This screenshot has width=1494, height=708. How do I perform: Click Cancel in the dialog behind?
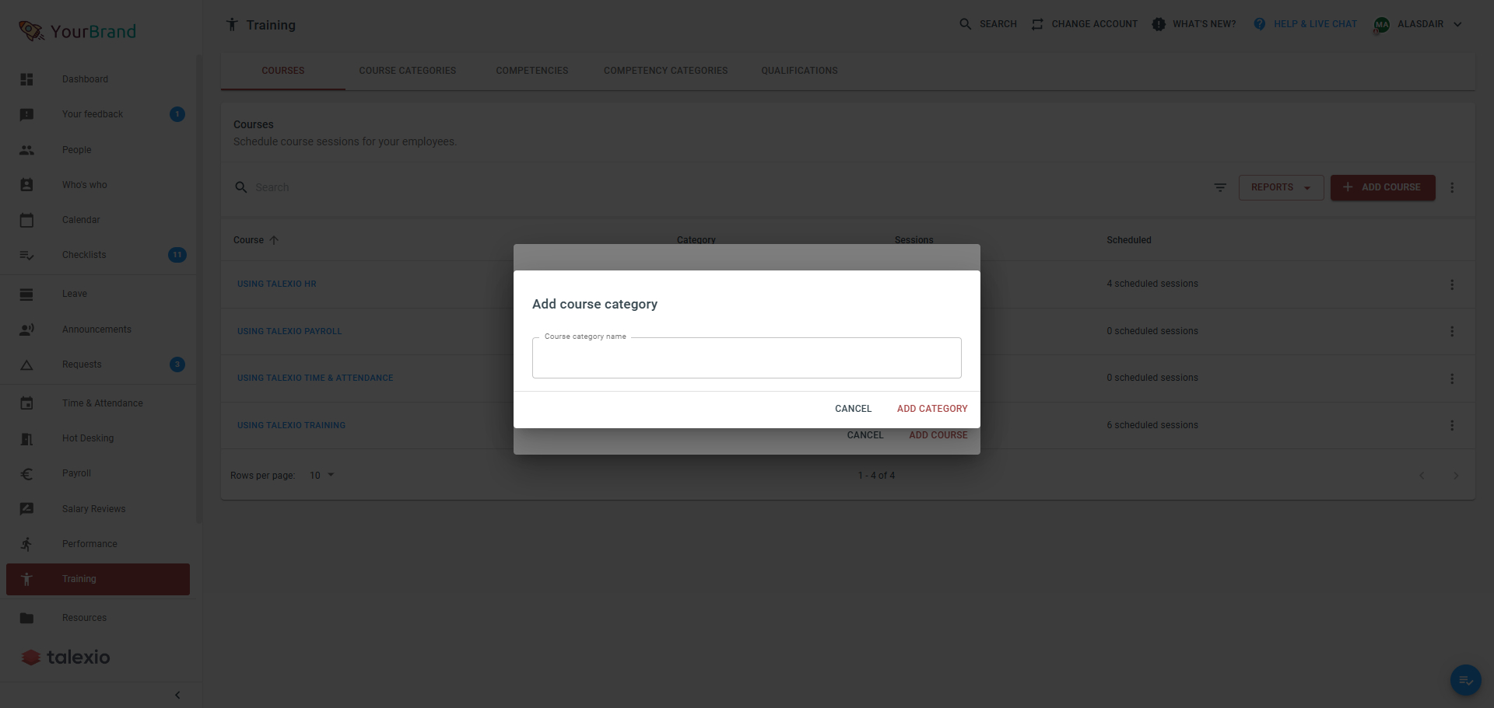pyautogui.click(x=865, y=435)
